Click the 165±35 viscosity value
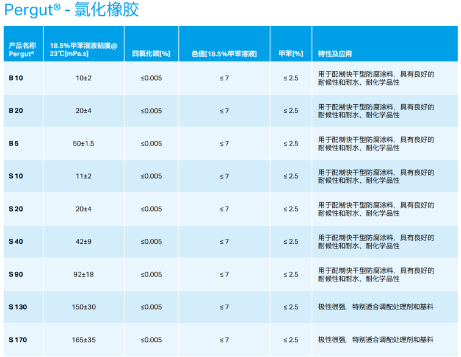 (x=84, y=340)
